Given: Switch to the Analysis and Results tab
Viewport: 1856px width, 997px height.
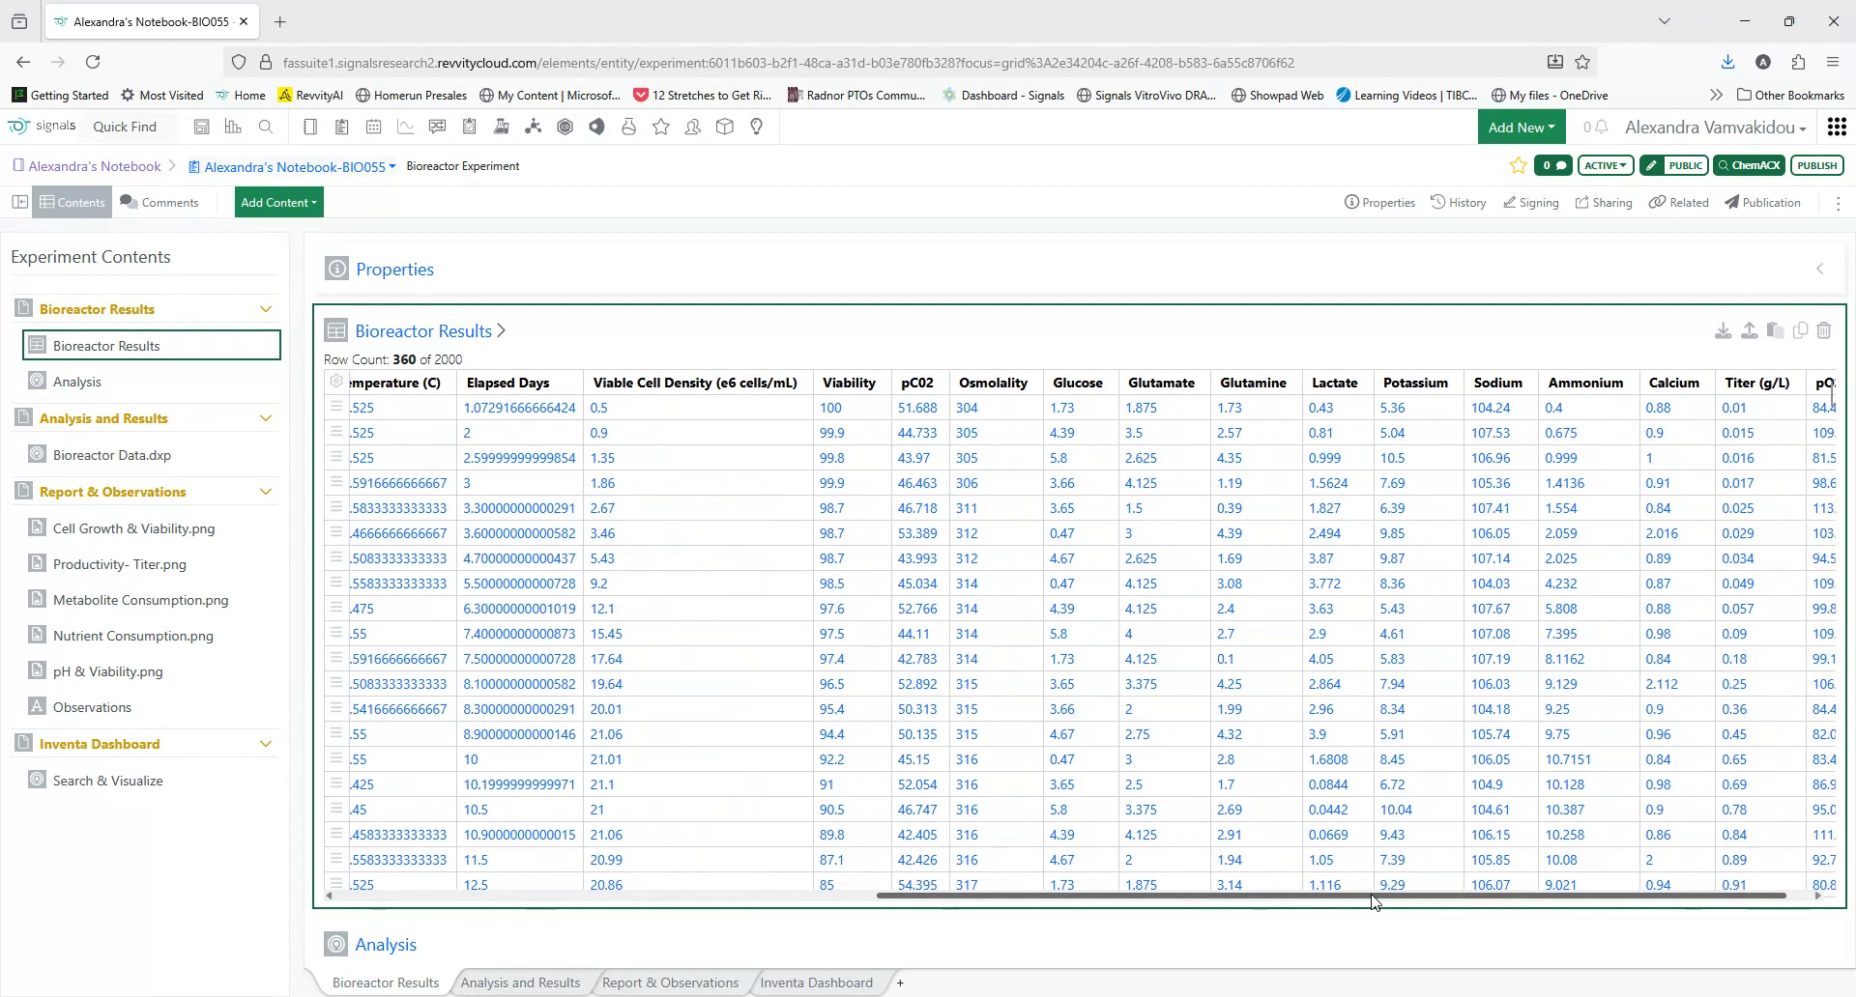Looking at the screenshot, I should click(x=520, y=982).
